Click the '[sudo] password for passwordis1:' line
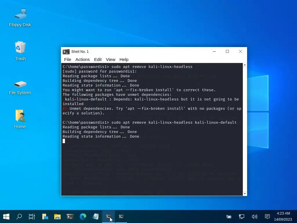297x223 pixels. (100, 71)
